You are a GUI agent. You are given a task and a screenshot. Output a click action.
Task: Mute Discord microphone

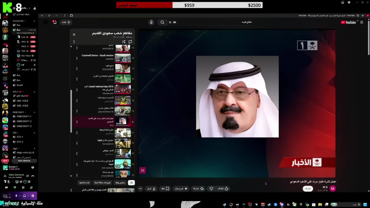click(16, 196)
